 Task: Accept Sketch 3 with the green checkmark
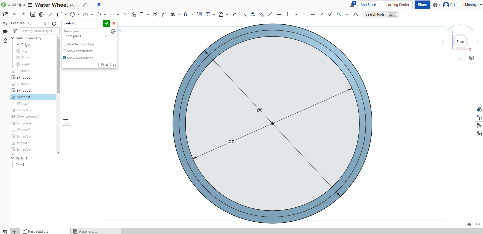[106, 23]
